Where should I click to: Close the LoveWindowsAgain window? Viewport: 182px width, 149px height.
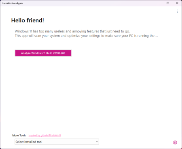(177, 3)
